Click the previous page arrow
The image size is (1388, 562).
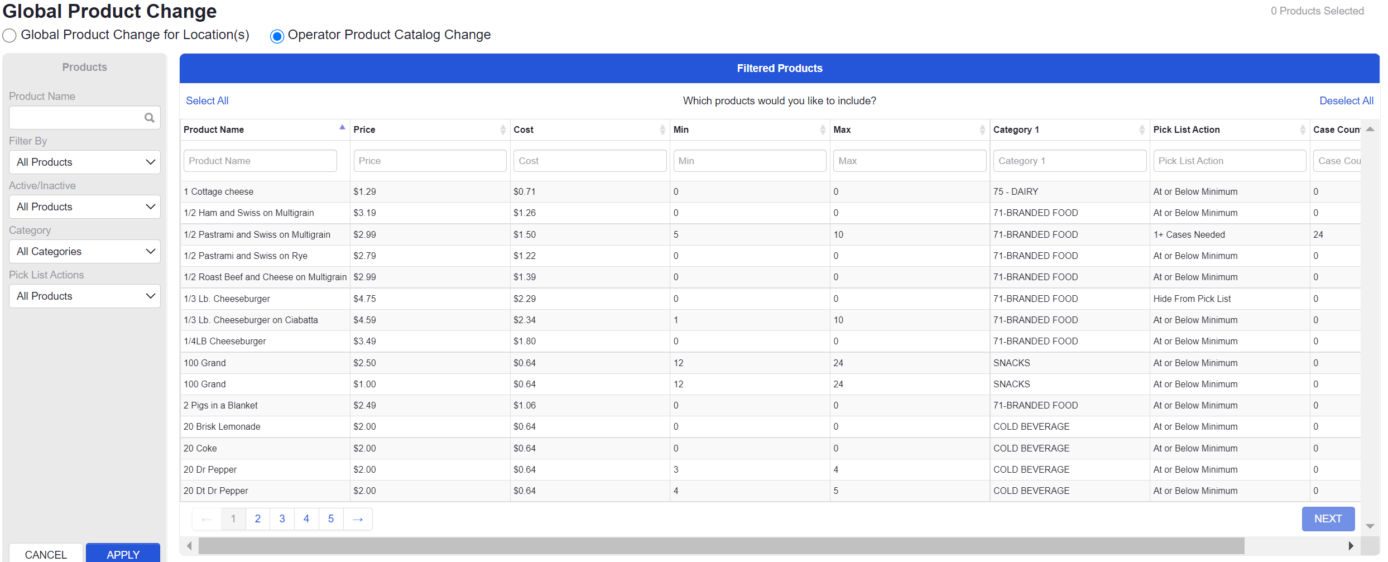tap(206, 518)
